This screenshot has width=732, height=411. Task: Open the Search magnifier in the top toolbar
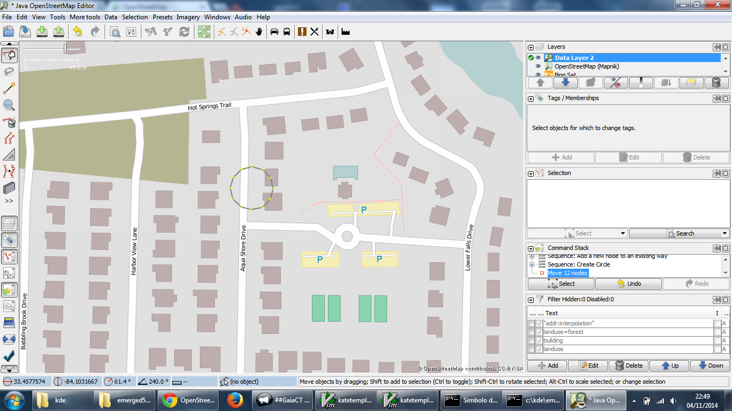click(115, 32)
